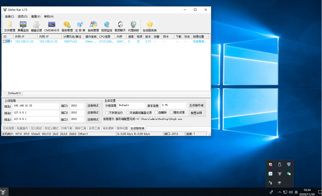
Task: Switch to the 列表下载 tab
Action: 67,128
